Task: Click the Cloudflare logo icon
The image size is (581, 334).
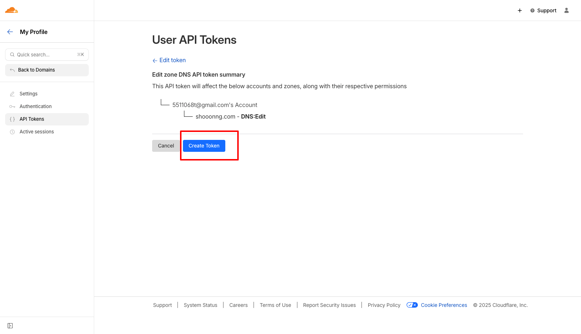Action: pyautogui.click(x=12, y=10)
